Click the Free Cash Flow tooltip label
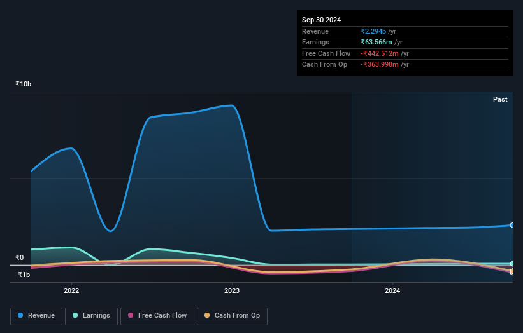The height and width of the screenshot is (333, 523). coord(326,53)
